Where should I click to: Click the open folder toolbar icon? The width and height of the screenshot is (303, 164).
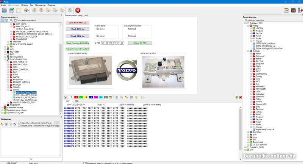(4, 10)
